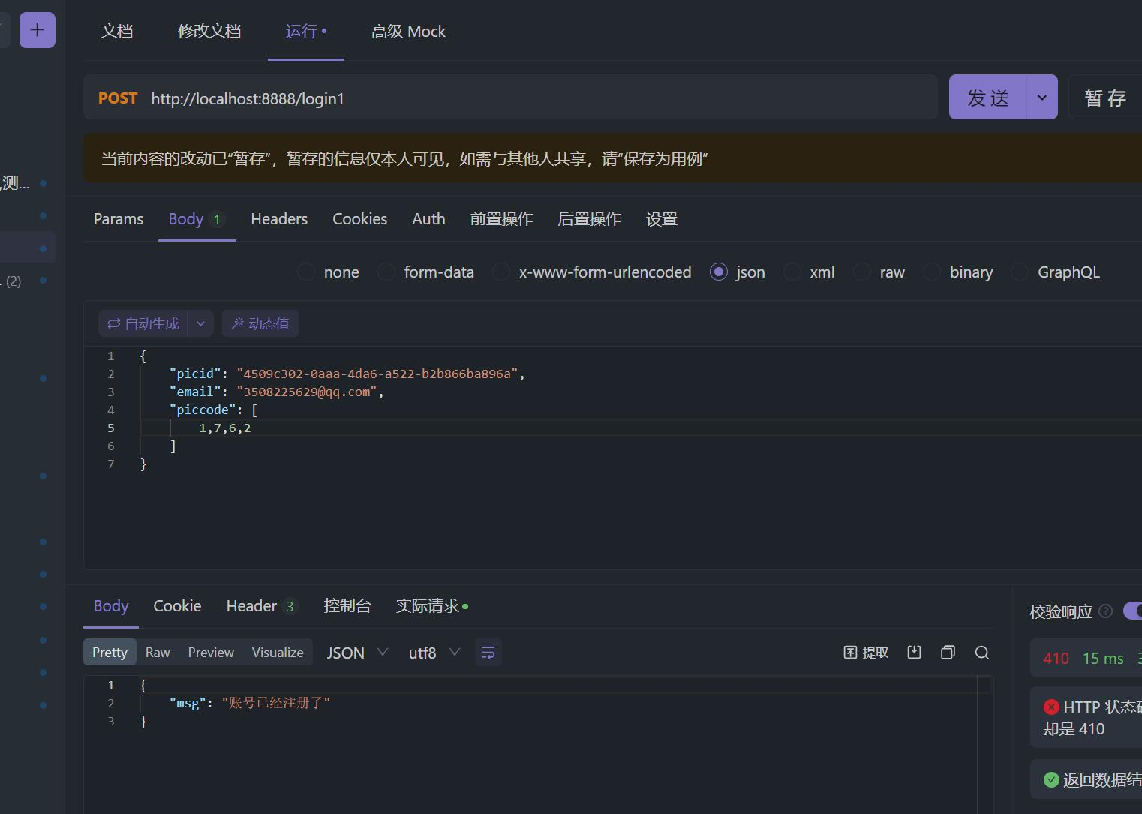Switch to 后置操作 tab
Viewport: 1142px width, 814px height.
[589, 219]
